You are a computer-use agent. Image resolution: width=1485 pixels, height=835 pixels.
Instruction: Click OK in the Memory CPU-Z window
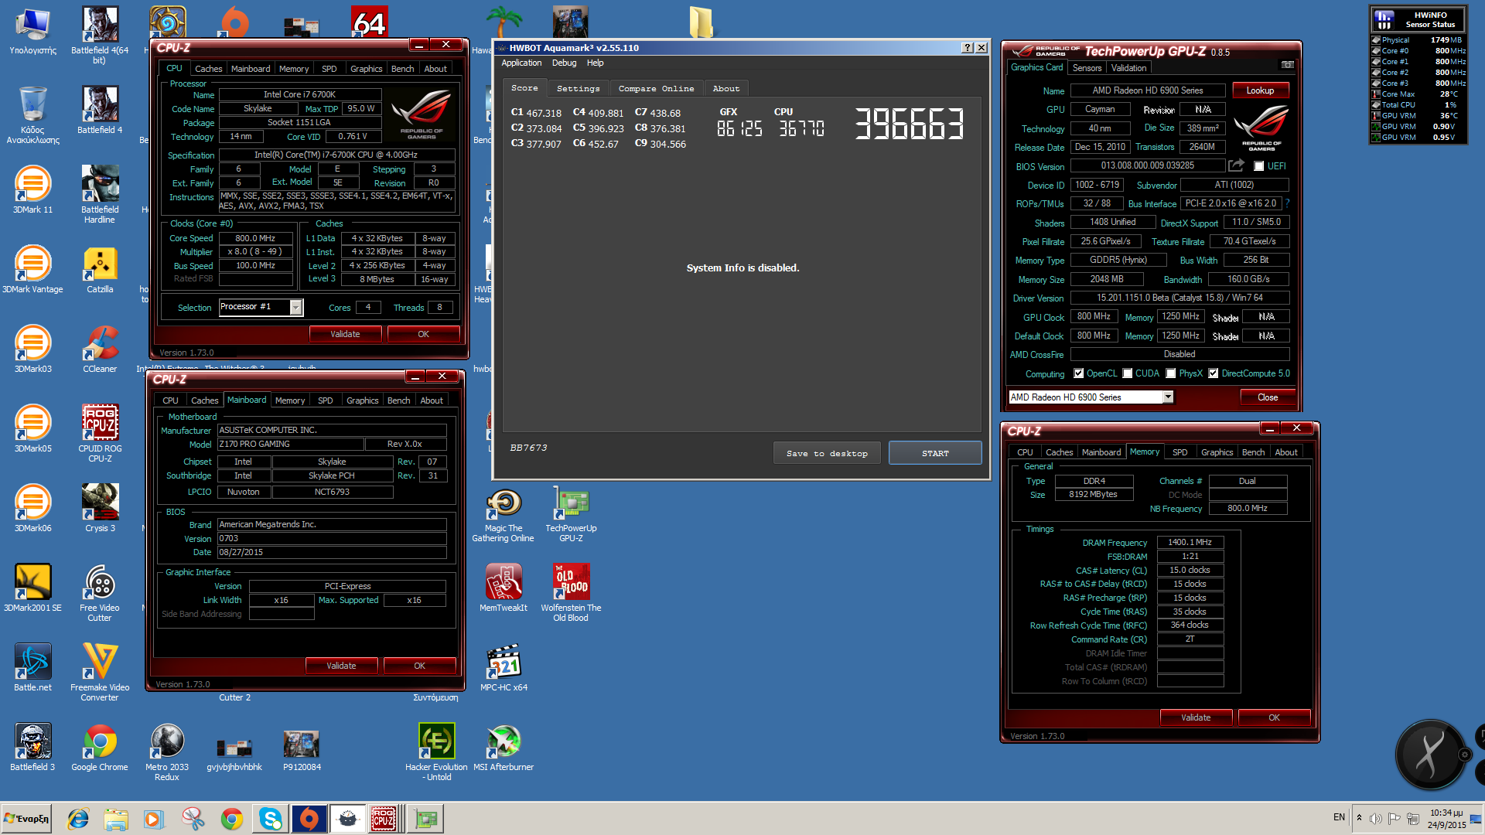pos(1274,717)
